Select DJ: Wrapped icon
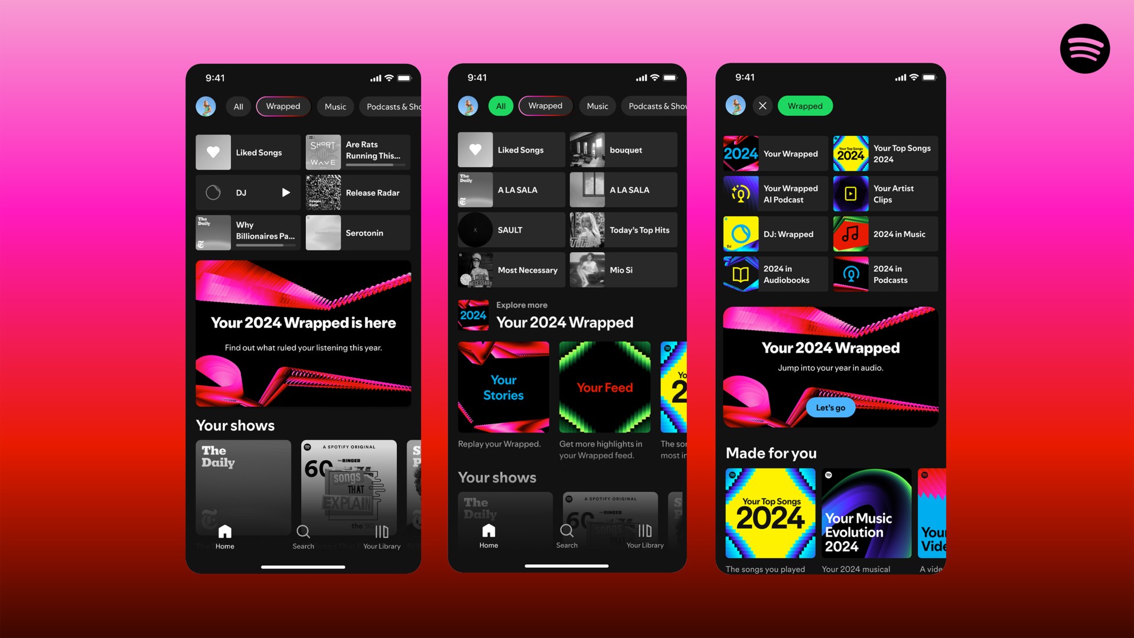The image size is (1134, 638). click(741, 234)
